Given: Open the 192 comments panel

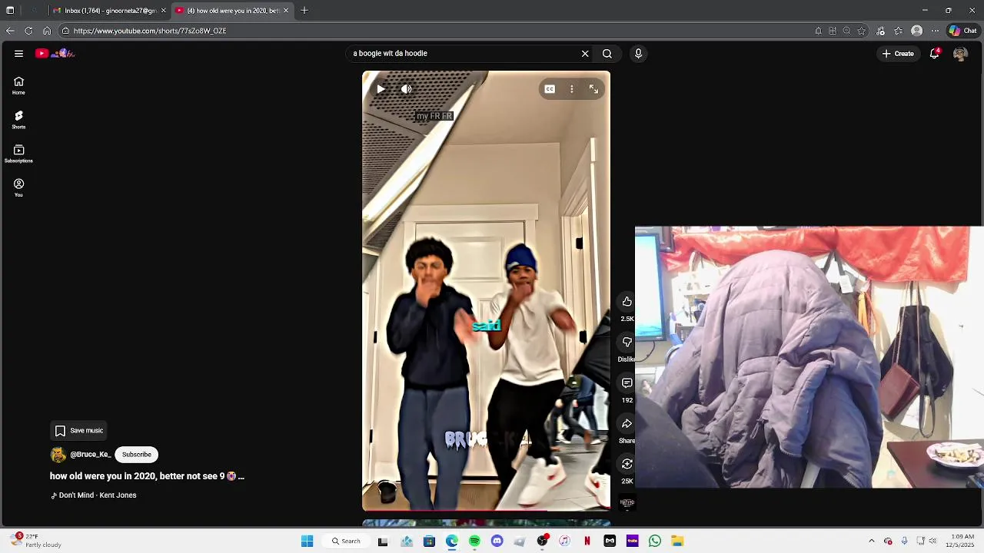Looking at the screenshot, I should [x=627, y=383].
